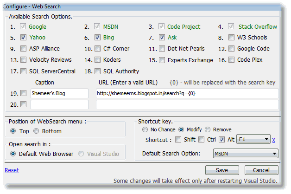Uncheck the Ask search option
Viewport: 291px width, 194px height.
pyautogui.click(x=162, y=37)
